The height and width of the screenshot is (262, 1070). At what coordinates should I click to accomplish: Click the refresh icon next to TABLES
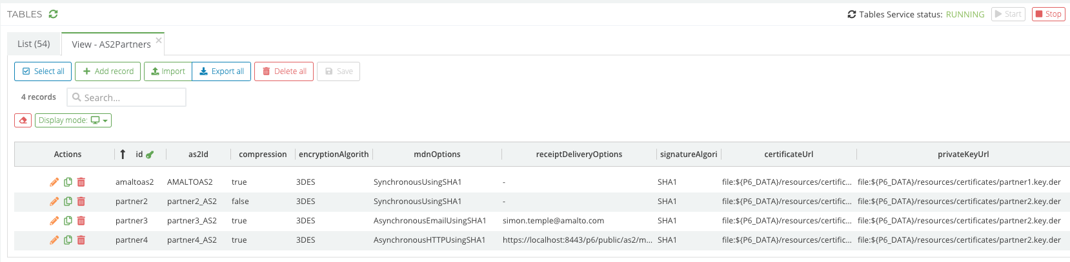[x=53, y=14]
